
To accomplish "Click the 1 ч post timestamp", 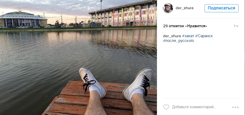I will [x=236, y=26].
